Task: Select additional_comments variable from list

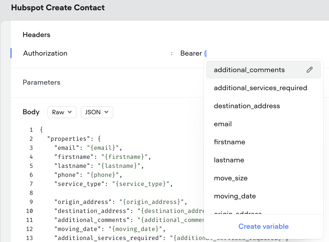Action: point(249,70)
